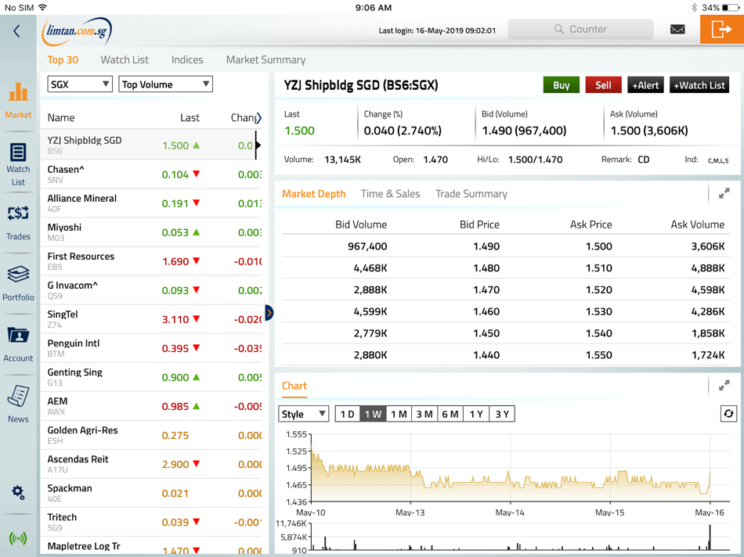Switch to the Top 30 tab
Image resolution: width=744 pixels, height=557 pixels.
tap(63, 59)
